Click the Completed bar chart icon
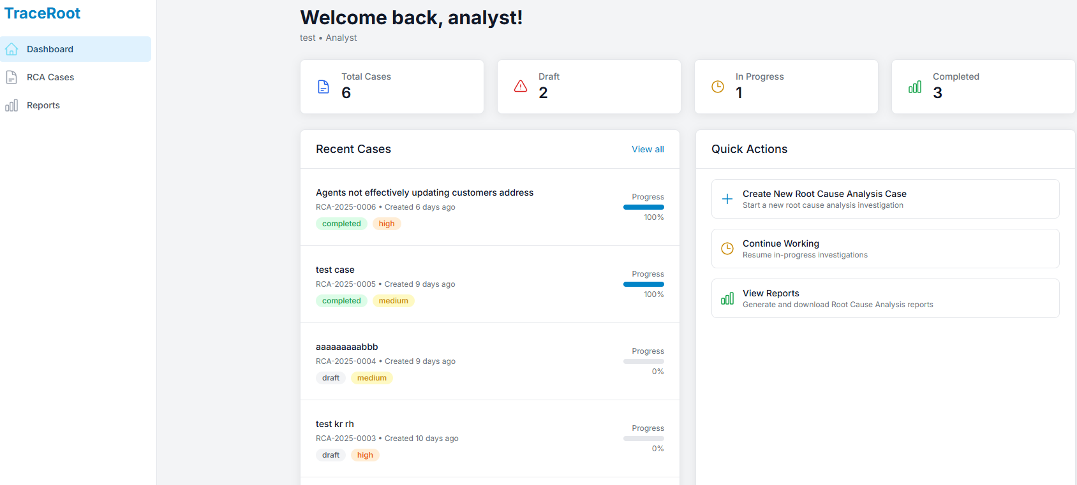This screenshot has width=1077, height=485. [x=915, y=87]
